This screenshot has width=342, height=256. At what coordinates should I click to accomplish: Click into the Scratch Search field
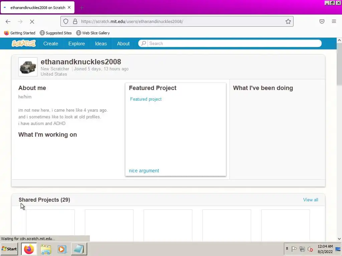pos(234,43)
